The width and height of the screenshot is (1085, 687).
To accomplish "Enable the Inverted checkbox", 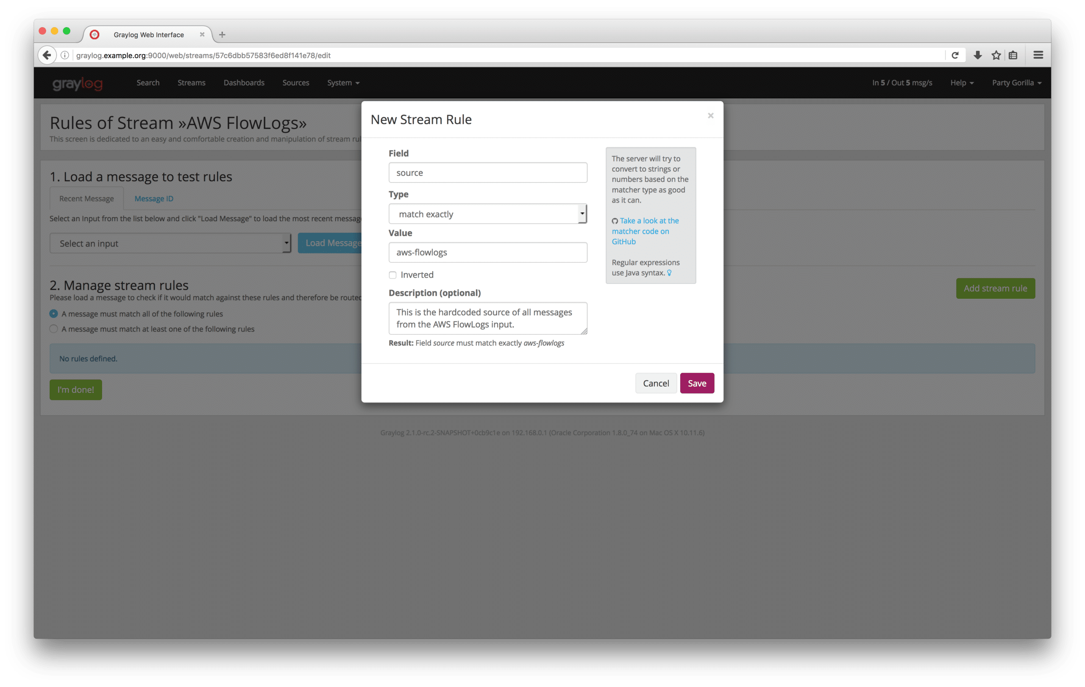I will 392,275.
